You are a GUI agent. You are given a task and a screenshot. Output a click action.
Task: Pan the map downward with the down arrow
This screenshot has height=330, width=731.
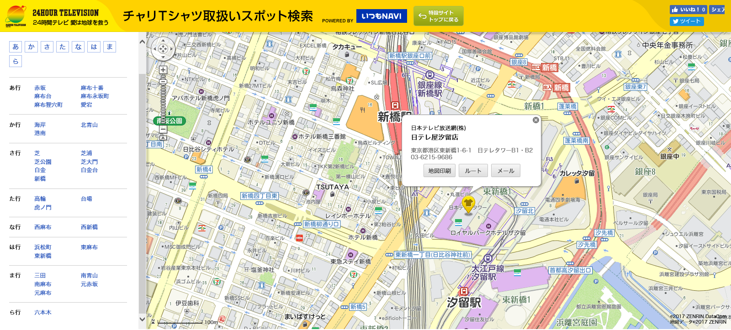pyautogui.click(x=163, y=56)
